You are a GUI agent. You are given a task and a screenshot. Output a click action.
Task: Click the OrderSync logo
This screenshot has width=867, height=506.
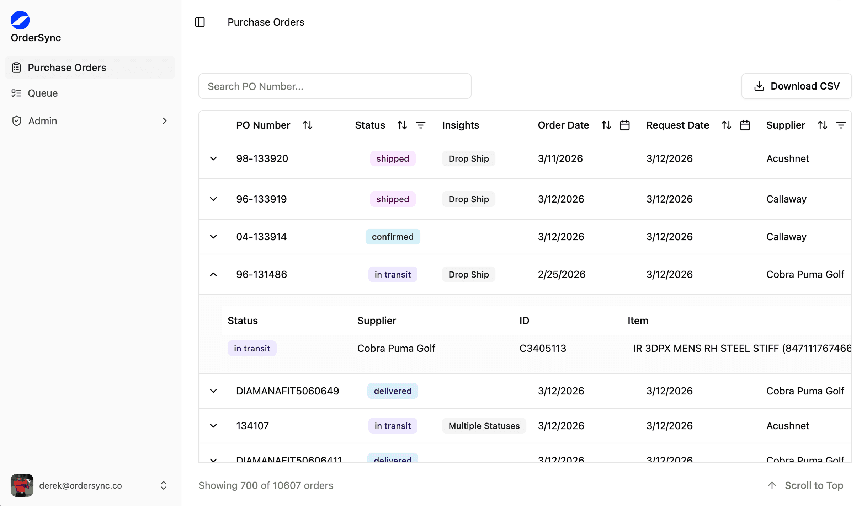coord(20,20)
